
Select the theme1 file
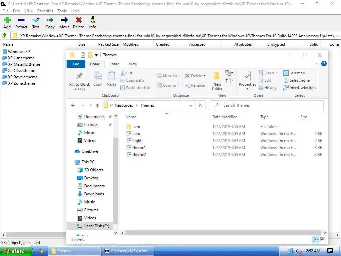coord(224,147)
